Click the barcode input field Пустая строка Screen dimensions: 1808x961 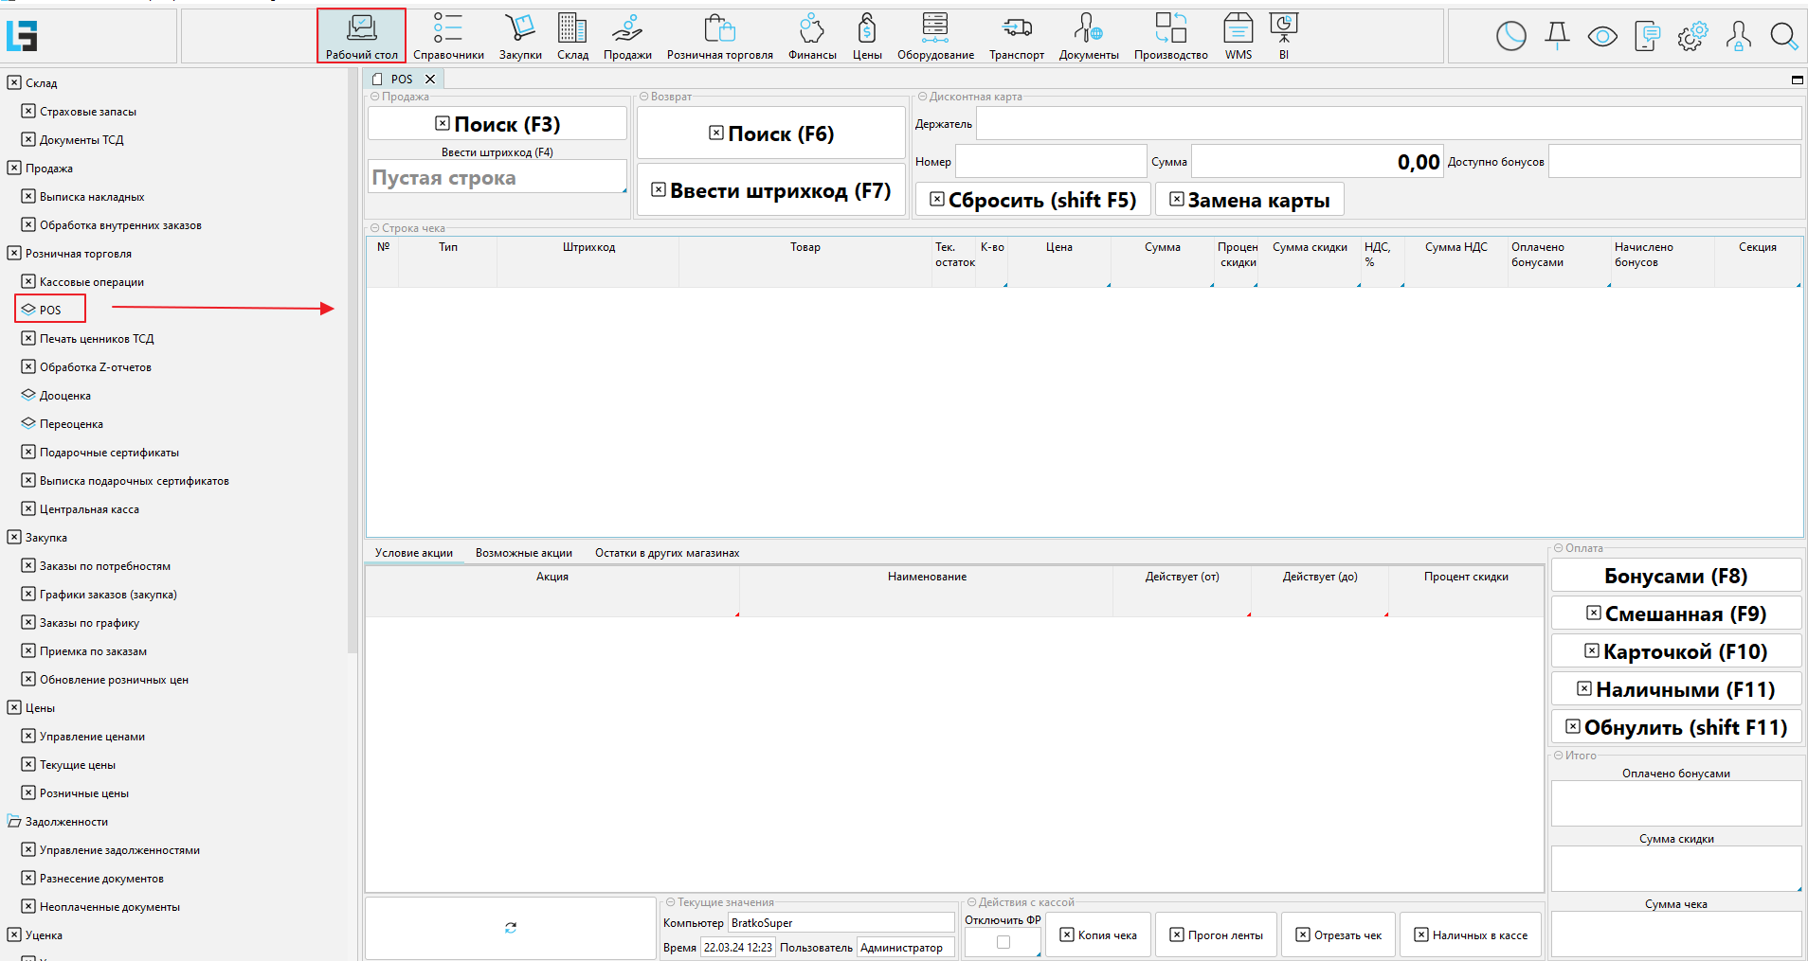click(x=497, y=178)
